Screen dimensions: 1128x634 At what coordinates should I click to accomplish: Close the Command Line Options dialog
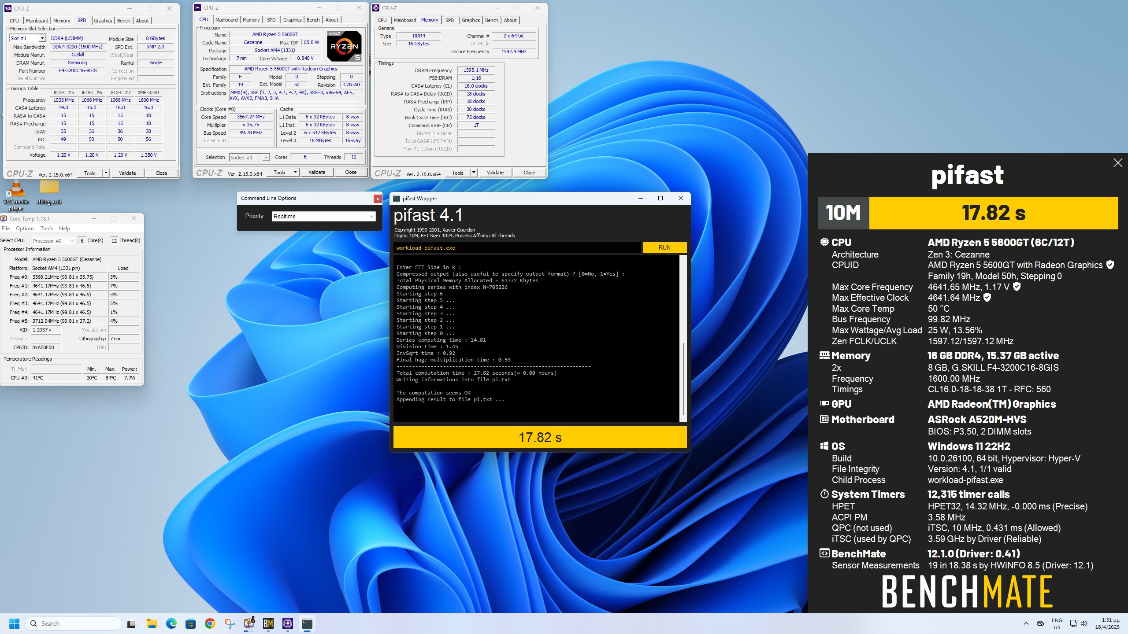[378, 199]
